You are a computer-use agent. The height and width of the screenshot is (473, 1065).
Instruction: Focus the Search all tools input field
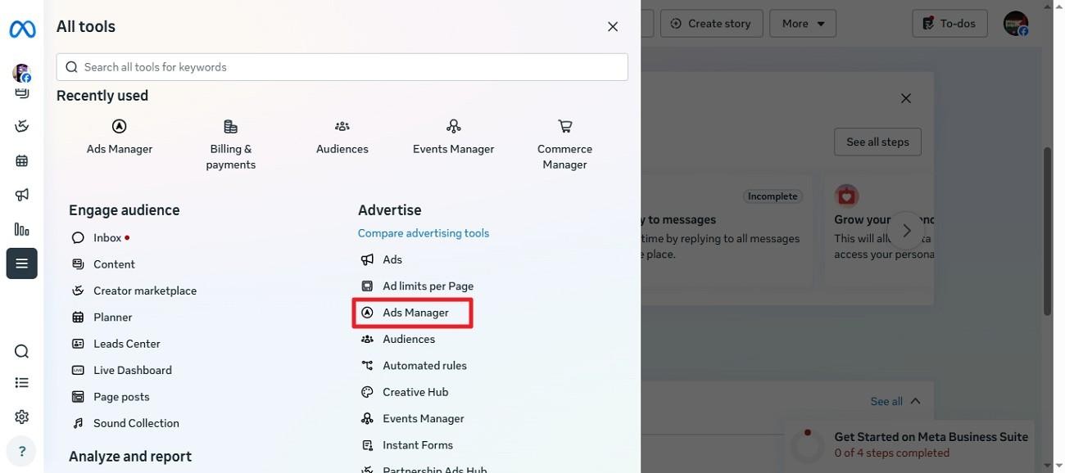(x=342, y=67)
